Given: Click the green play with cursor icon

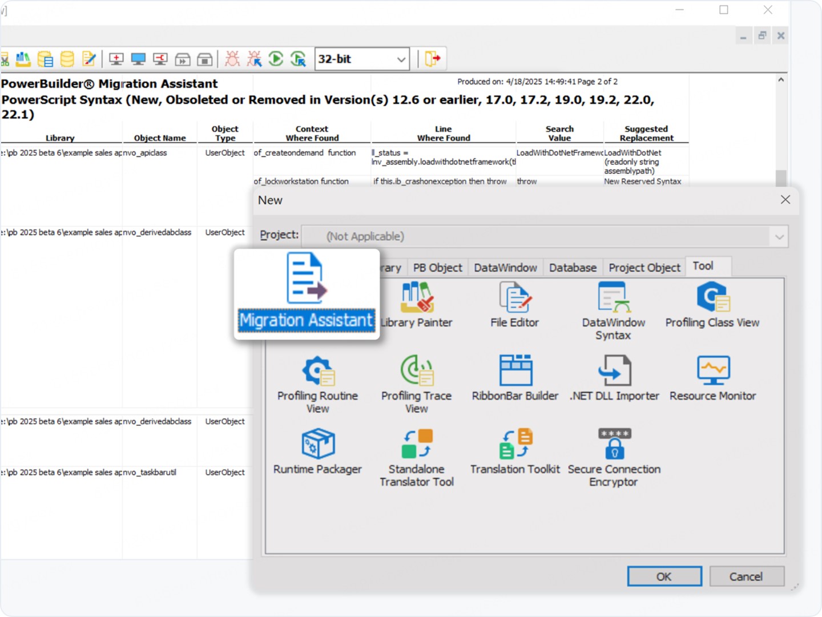Looking at the screenshot, I should pos(299,59).
